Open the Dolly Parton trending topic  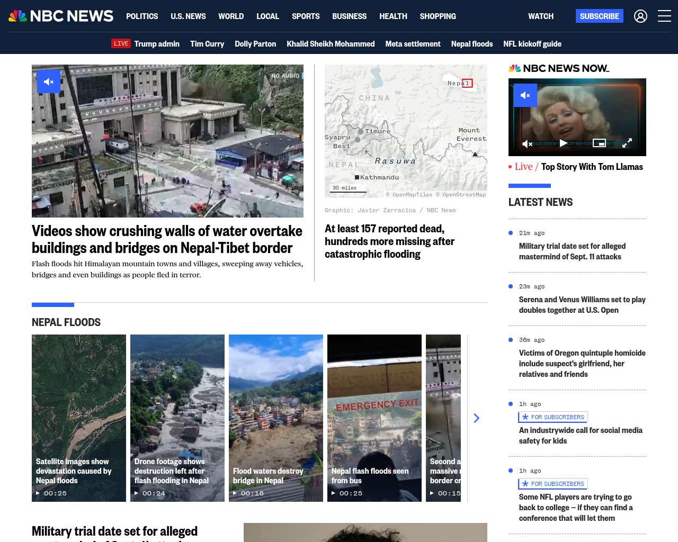(255, 44)
